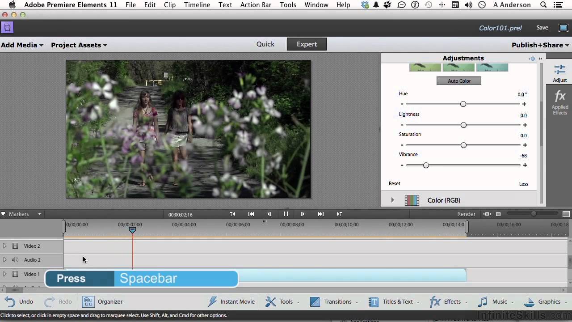Open the Publish+Share dropdown
This screenshot has height=322, width=572.
pyautogui.click(x=541, y=45)
